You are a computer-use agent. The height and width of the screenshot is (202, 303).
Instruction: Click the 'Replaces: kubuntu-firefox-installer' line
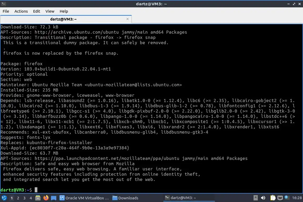tap(46, 143)
